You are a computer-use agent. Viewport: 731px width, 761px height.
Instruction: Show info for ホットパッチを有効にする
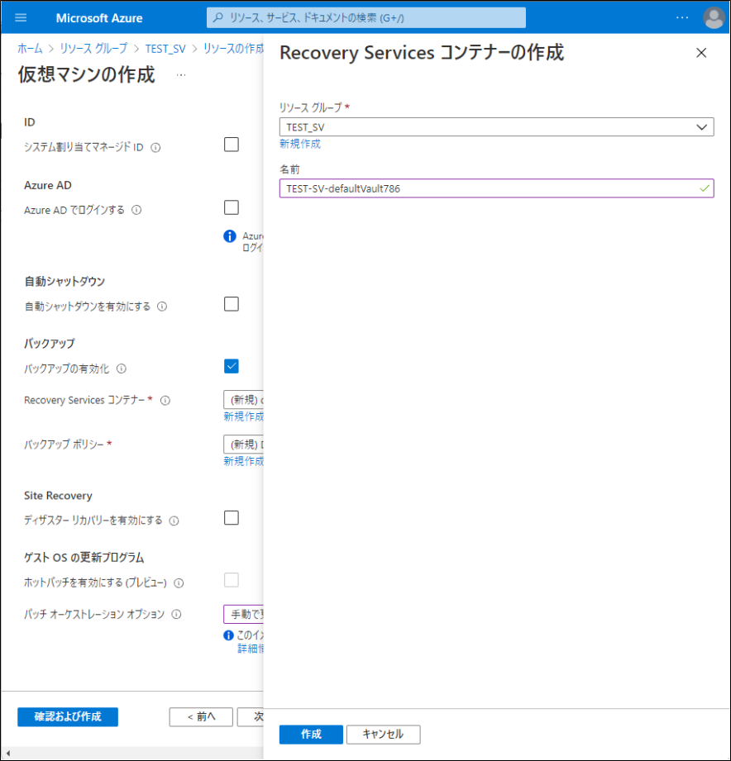click(x=179, y=583)
